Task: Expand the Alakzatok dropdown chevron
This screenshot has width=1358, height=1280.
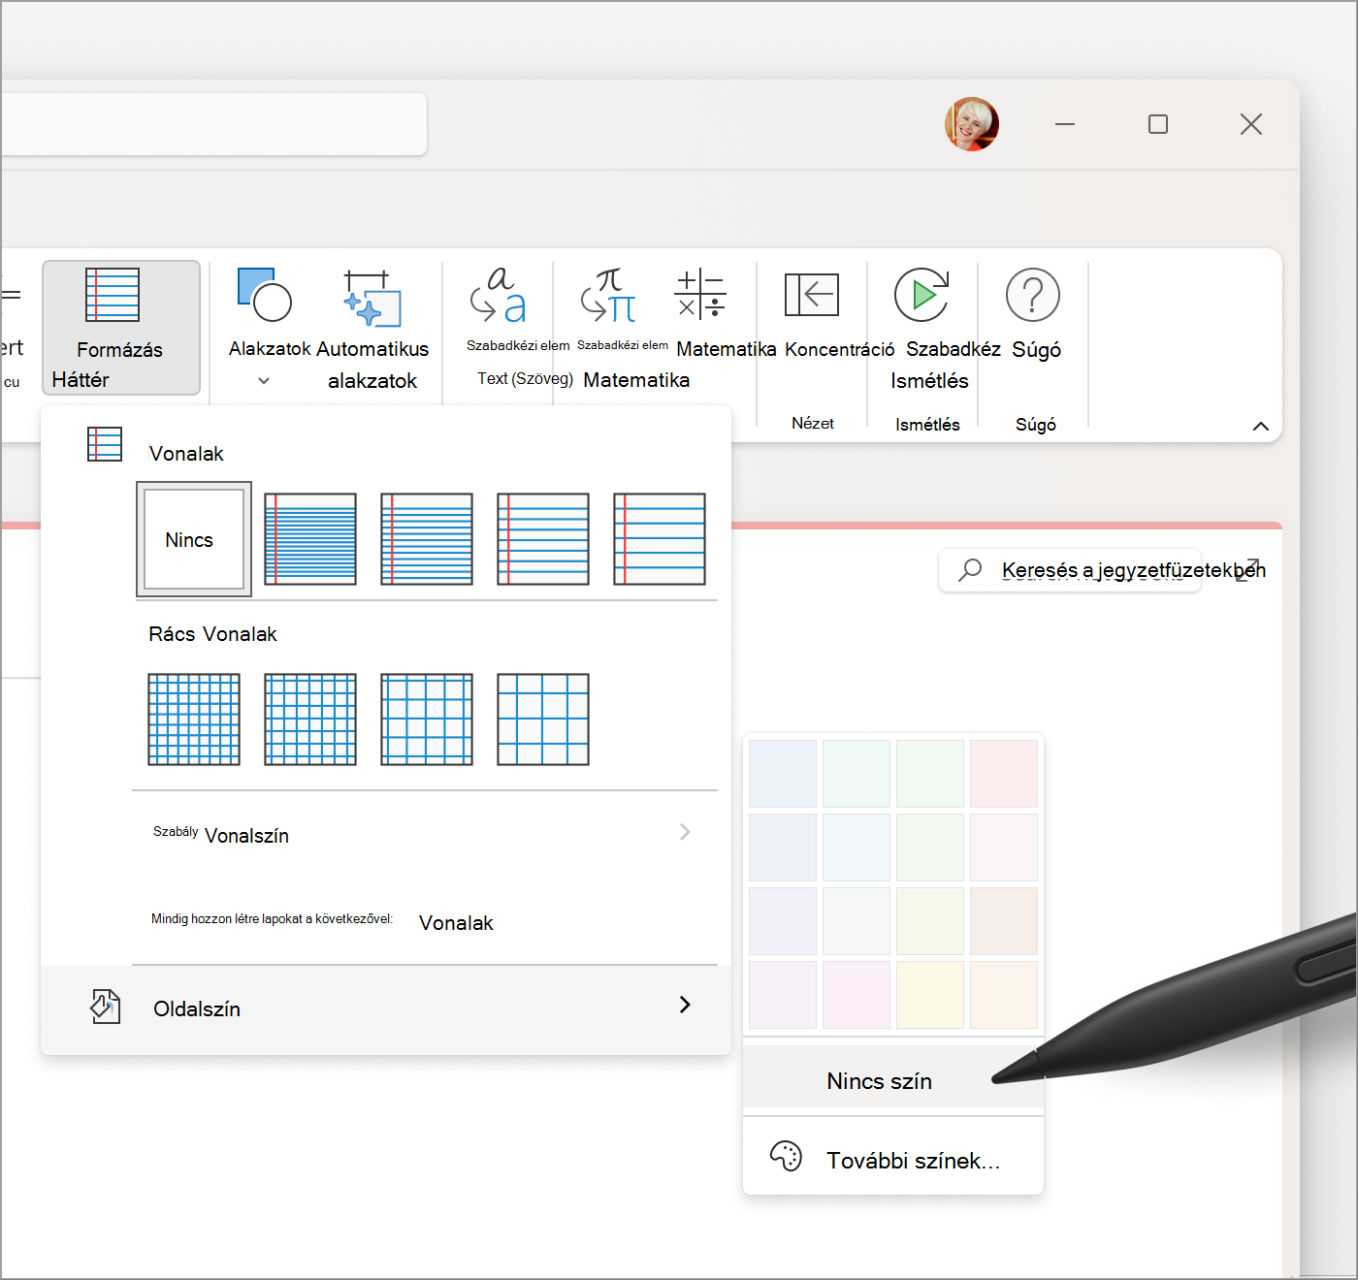Action: click(x=264, y=381)
